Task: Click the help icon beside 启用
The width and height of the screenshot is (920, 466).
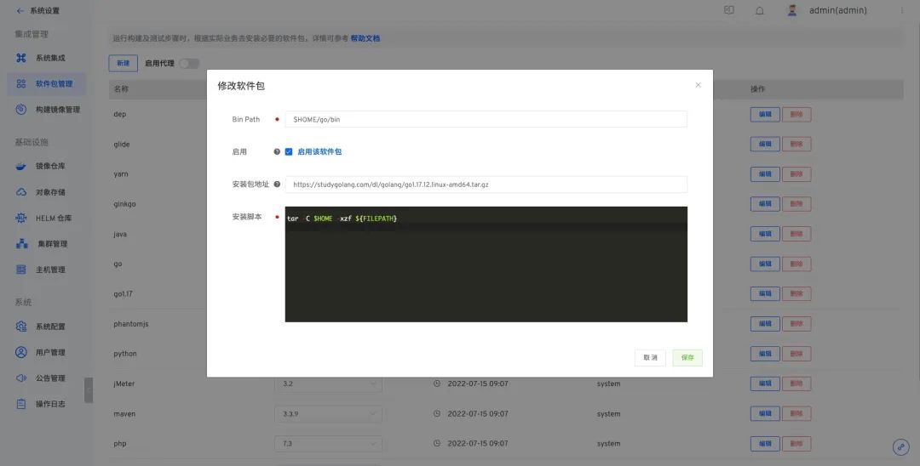Action: point(277,151)
